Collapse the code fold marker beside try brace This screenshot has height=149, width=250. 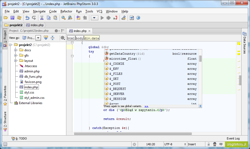click(72, 56)
